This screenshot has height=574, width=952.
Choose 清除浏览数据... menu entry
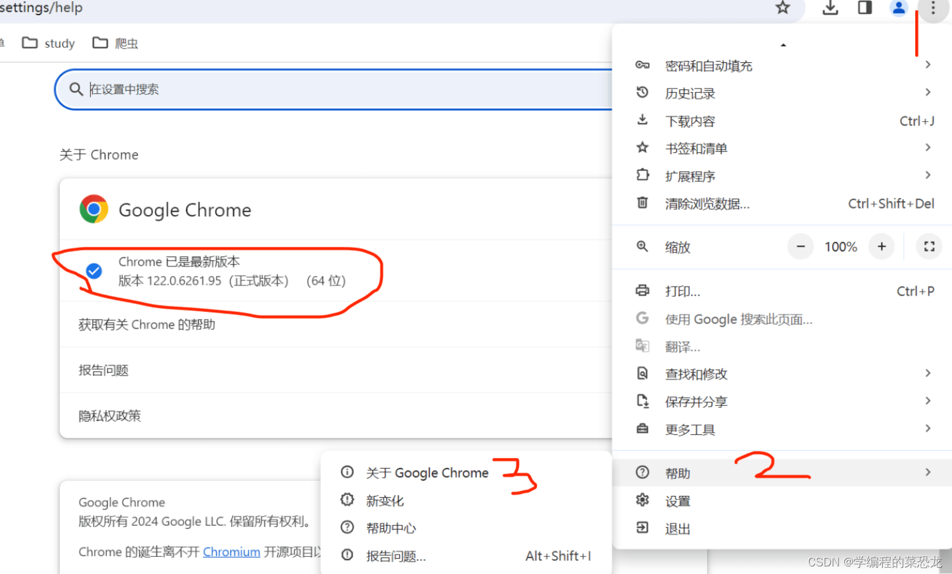click(783, 204)
